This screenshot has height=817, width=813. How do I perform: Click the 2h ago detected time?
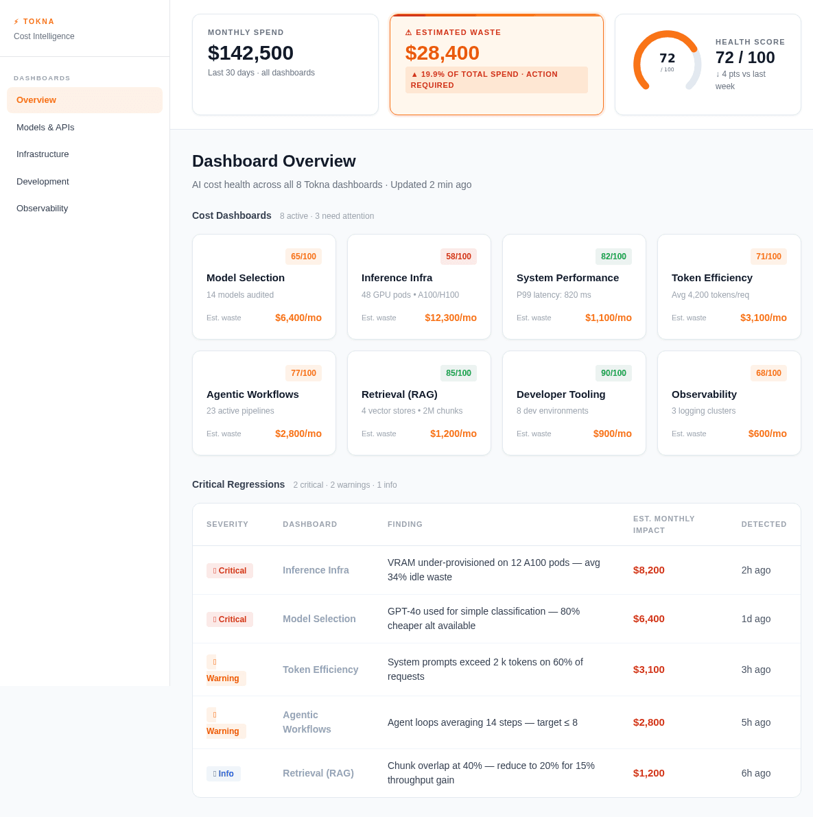pos(756,570)
